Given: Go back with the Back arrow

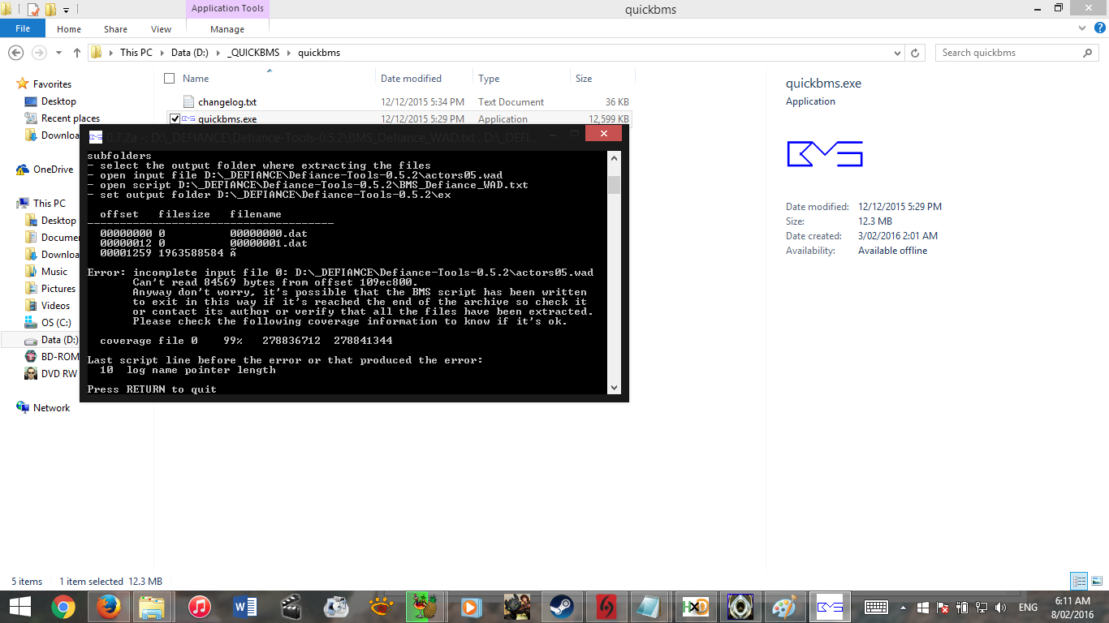Looking at the screenshot, I should tap(15, 53).
